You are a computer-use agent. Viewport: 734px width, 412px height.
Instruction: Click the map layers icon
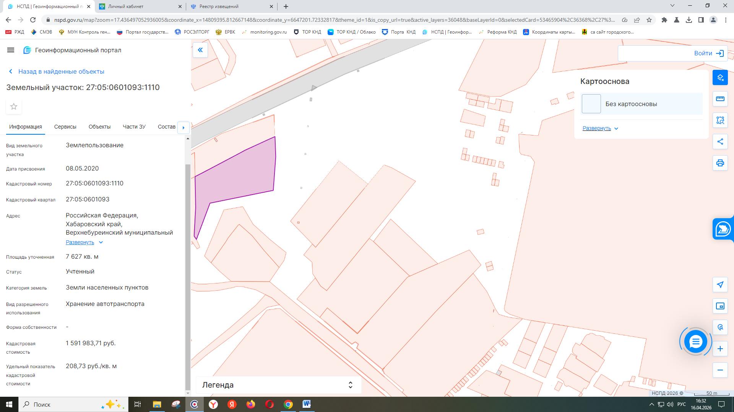(x=720, y=78)
